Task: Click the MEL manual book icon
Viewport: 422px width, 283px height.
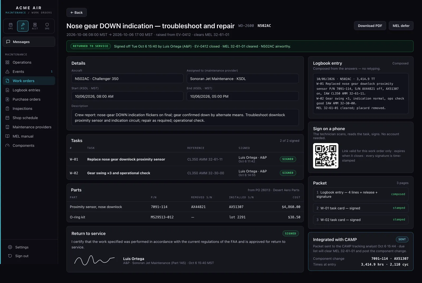Action: tap(7, 136)
